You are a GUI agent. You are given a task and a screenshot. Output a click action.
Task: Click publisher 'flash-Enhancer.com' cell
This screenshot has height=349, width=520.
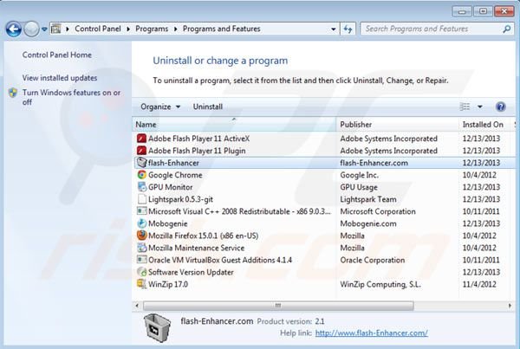pyautogui.click(x=374, y=163)
